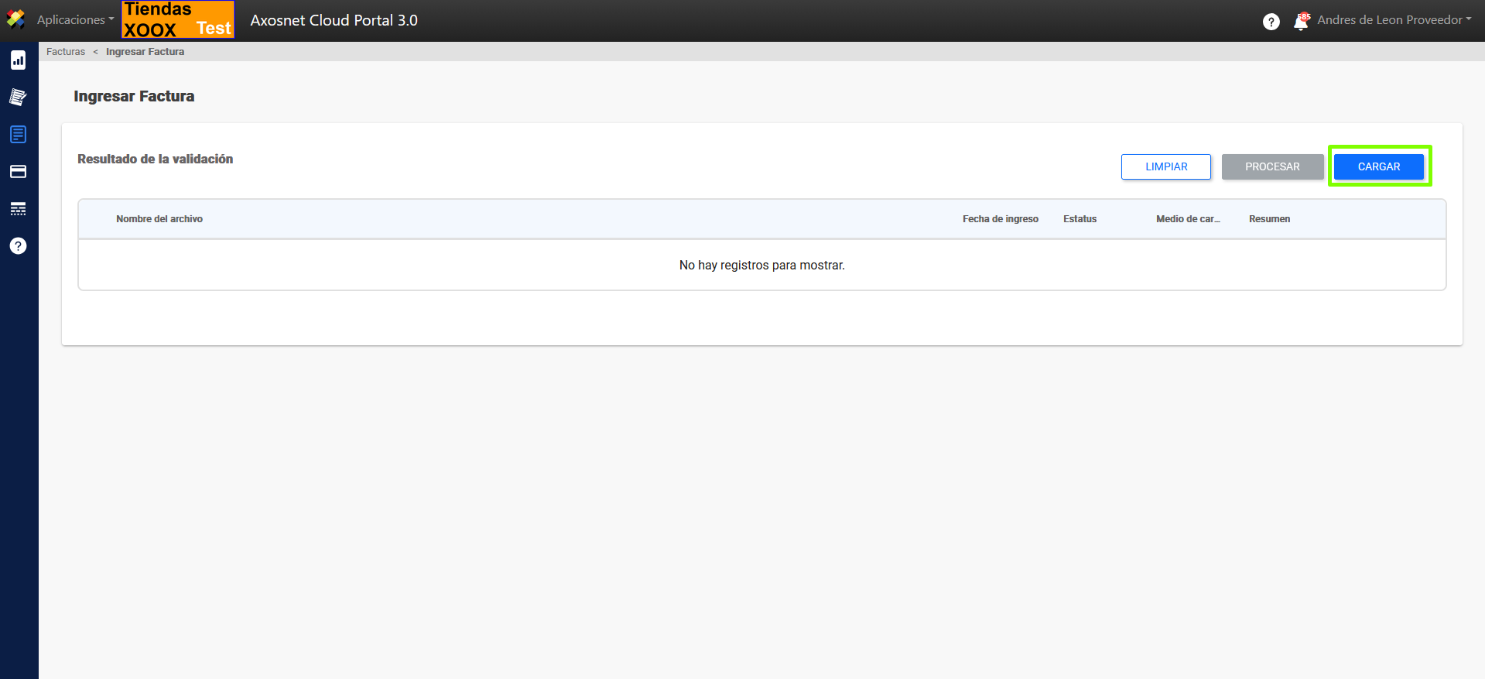
Task: Click the blue CARGAR button
Action: coord(1378,166)
